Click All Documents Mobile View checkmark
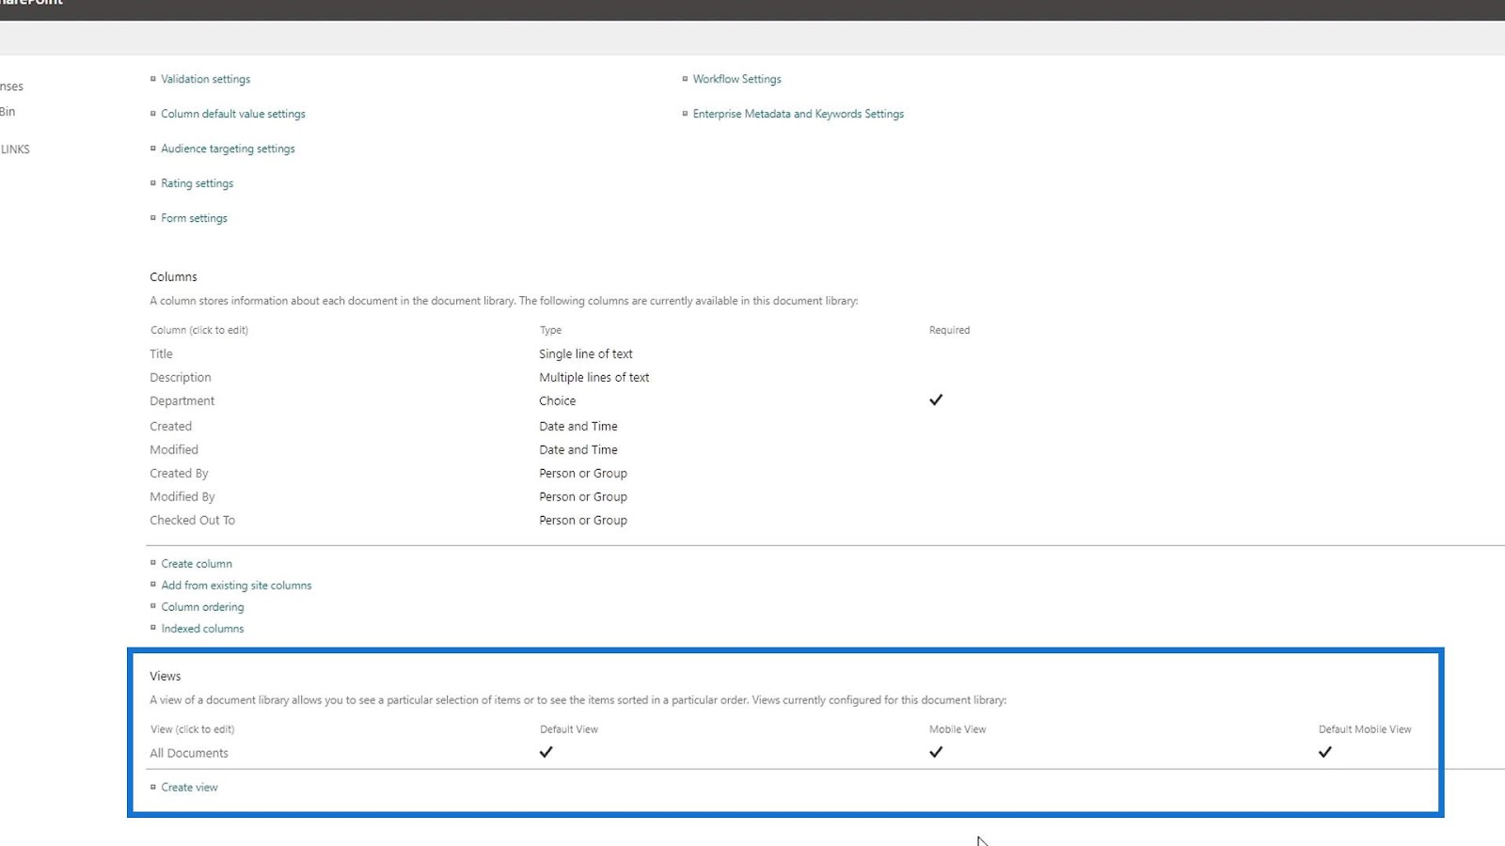Image resolution: width=1505 pixels, height=846 pixels. click(x=936, y=752)
